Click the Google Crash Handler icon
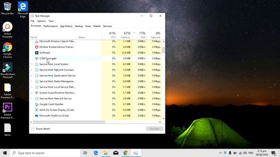The height and width of the screenshot is (157, 280). click(x=37, y=104)
